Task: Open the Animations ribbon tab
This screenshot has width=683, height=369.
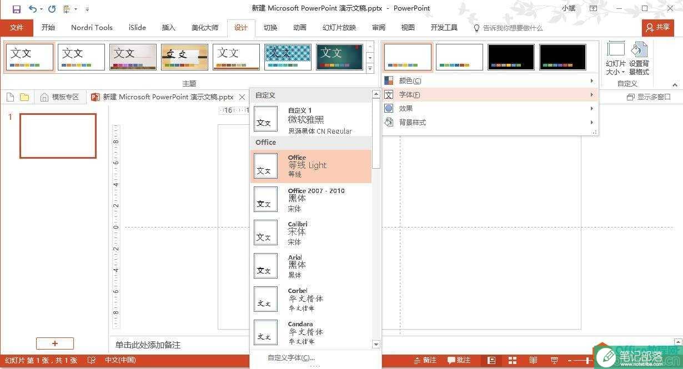Action: point(300,27)
